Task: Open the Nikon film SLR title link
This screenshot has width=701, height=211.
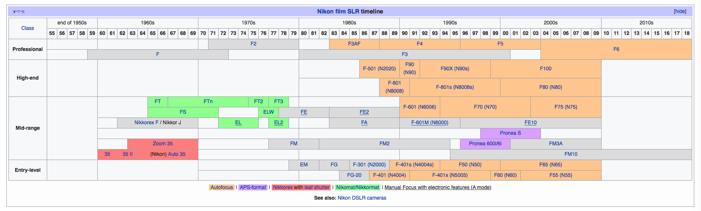Action: point(337,11)
